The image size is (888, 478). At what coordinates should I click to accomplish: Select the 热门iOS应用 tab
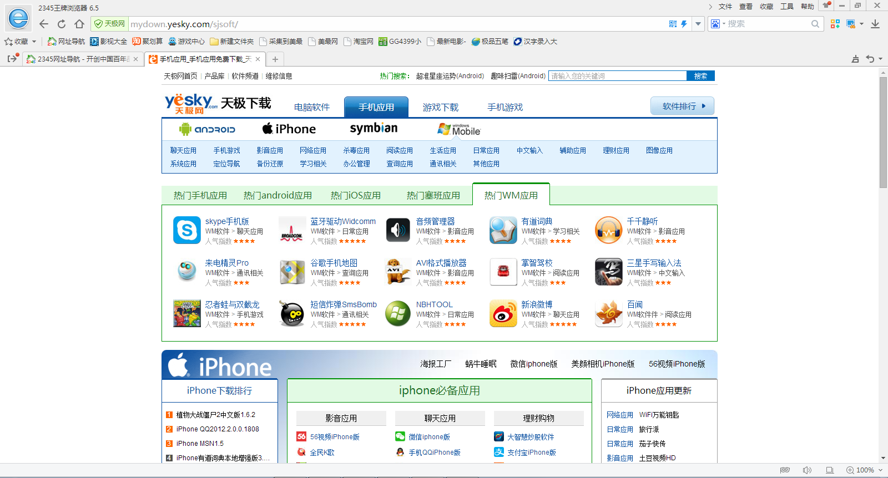click(x=356, y=195)
